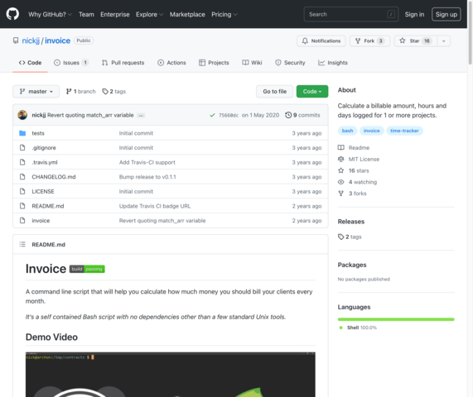Image resolution: width=473 pixels, height=397 pixels.
Task: Open the Actions tab
Action: (171, 63)
